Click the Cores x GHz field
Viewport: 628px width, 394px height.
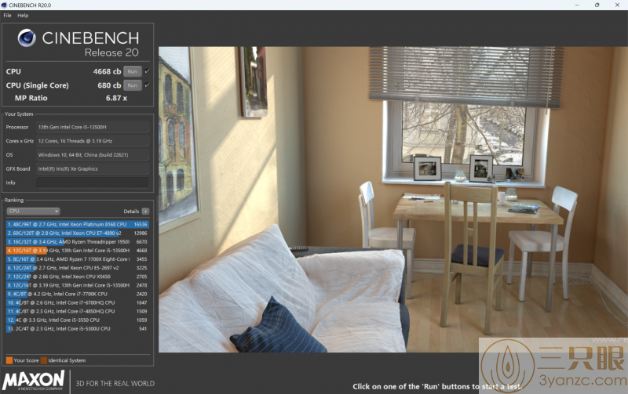[93, 141]
